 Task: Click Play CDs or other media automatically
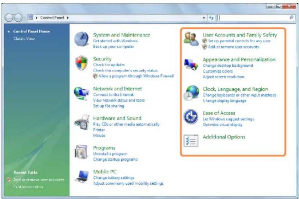(126, 124)
